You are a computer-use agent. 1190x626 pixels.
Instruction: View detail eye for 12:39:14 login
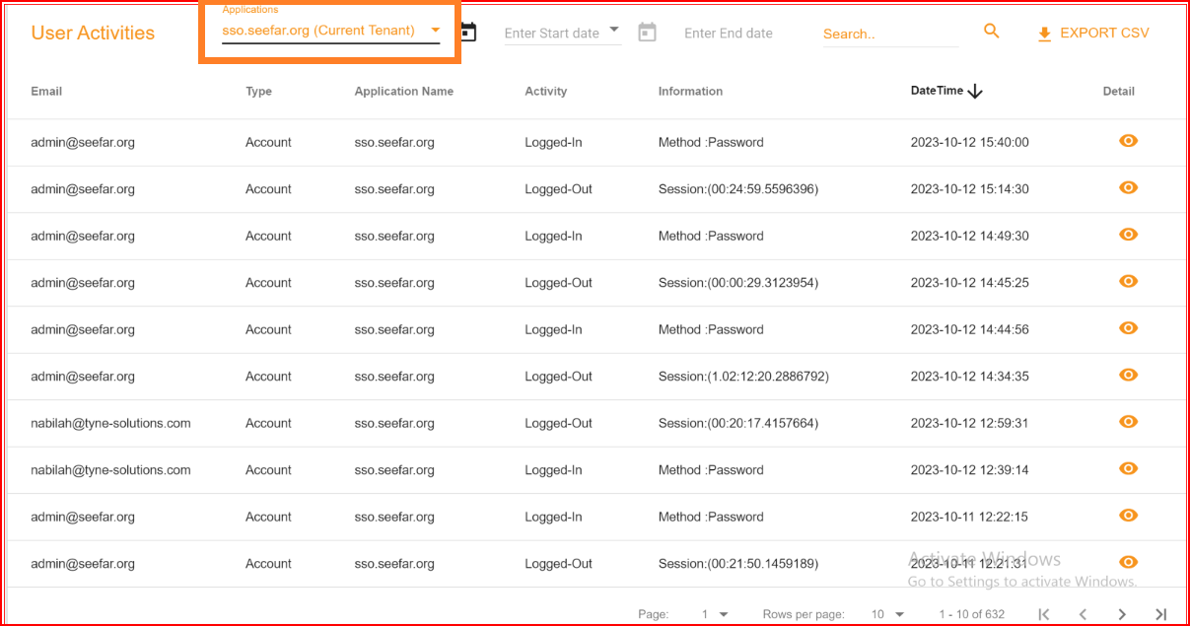(1129, 468)
